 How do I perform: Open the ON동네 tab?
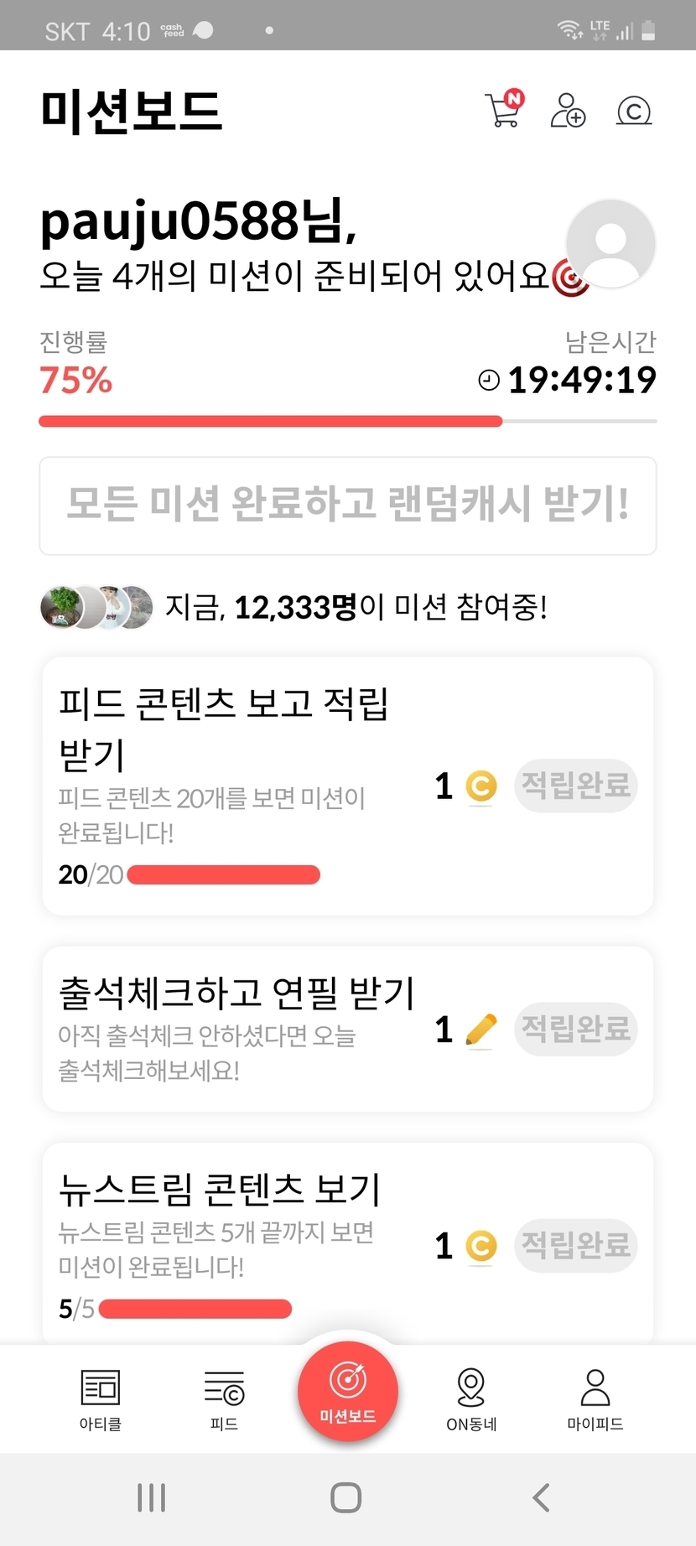tap(471, 1398)
